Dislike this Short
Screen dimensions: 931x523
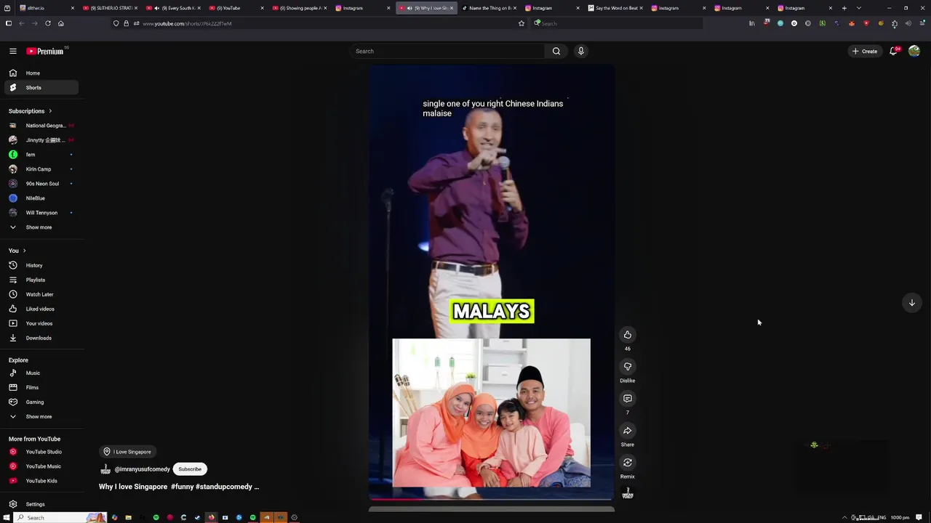[x=627, y=366]
